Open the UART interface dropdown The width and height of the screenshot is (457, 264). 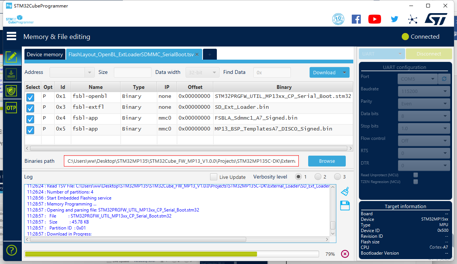[x=382, y=54]
